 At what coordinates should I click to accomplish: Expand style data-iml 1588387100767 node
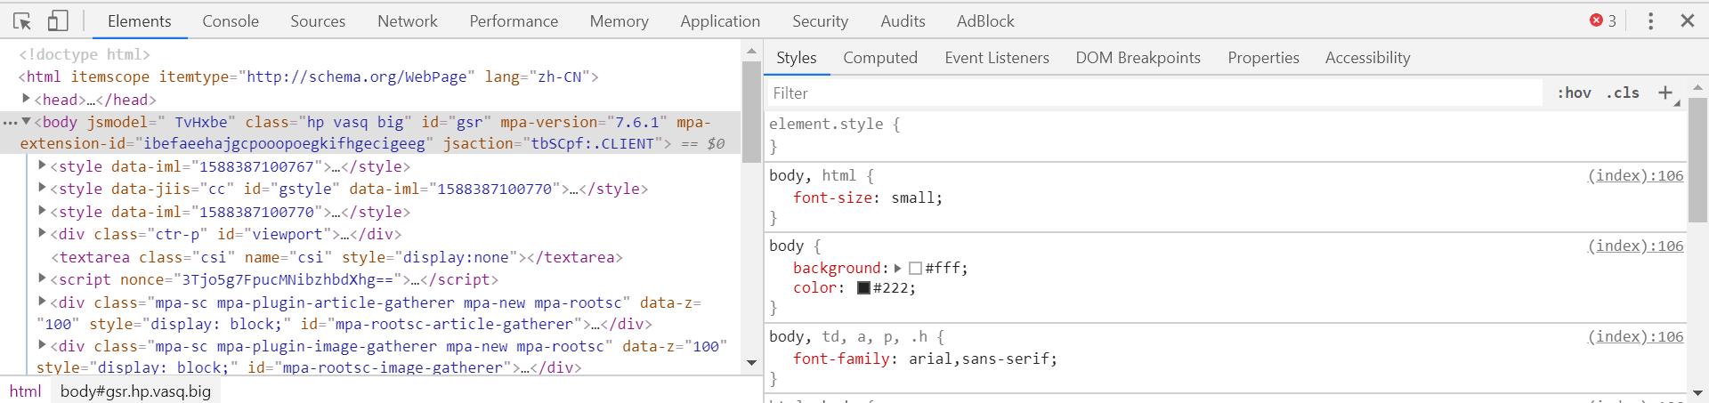coord(43,165)
